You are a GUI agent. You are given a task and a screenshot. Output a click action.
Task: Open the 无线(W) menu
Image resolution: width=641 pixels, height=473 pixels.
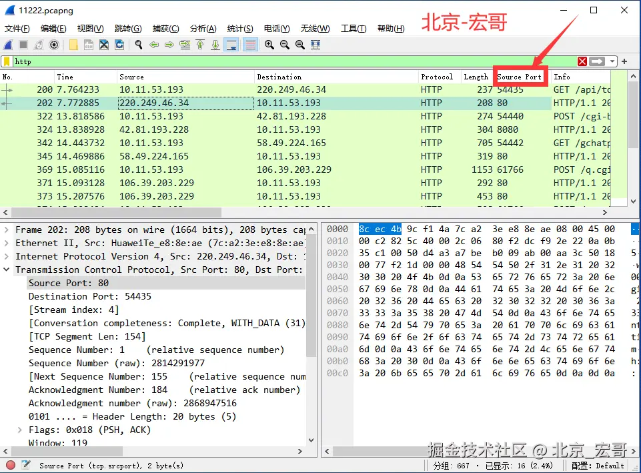point(315,28)
